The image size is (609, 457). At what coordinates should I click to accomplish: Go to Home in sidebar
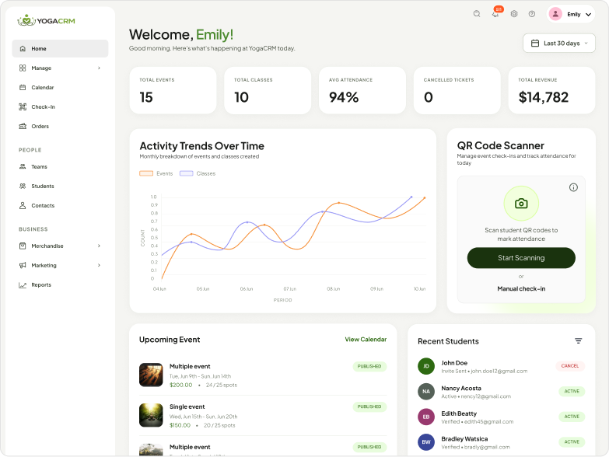[x=60, y=48]
